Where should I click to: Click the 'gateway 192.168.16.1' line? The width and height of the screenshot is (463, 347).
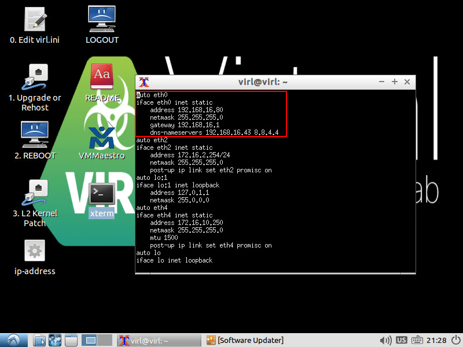(185, 125)
